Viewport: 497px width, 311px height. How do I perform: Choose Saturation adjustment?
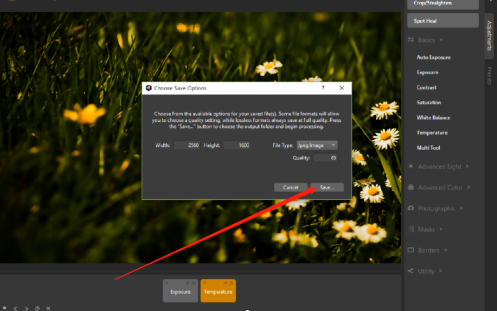pos(429,102)
